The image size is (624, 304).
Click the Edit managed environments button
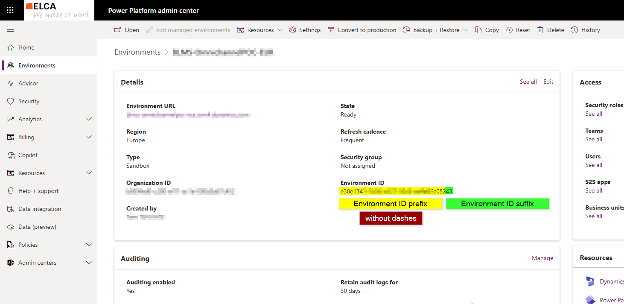pos(188,30)
